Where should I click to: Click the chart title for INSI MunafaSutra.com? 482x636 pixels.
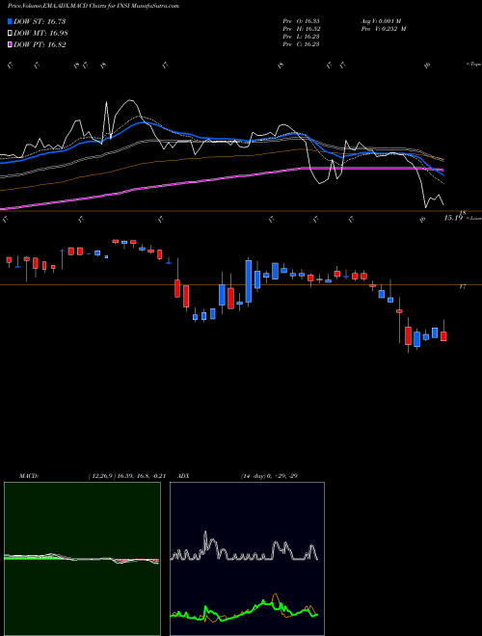pyautogui.click(x=94, y=6)
